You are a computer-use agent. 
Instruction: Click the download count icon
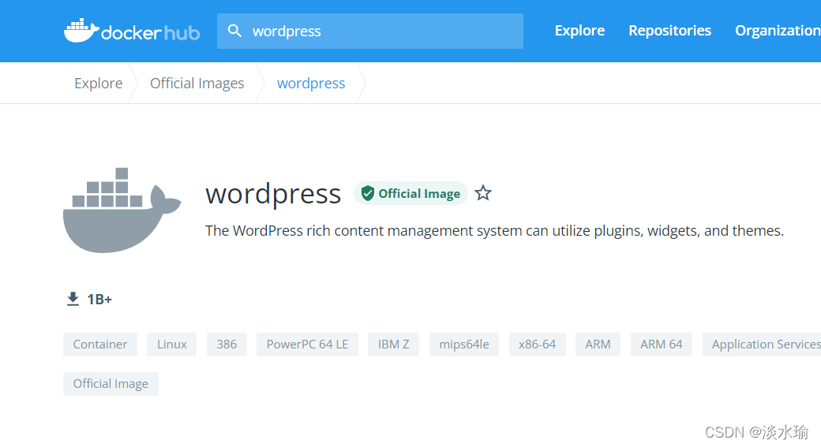click(x=73, y=299)
